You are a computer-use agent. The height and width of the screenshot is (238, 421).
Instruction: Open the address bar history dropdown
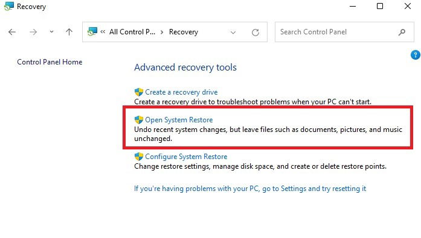[x=233, y=33]
